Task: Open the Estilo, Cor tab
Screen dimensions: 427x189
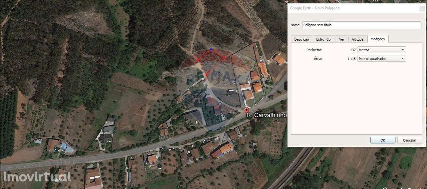Action: click(324, 39)
